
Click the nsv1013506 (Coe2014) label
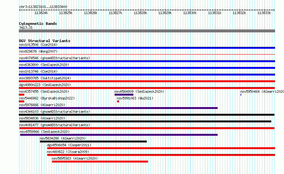pos(38,45)
